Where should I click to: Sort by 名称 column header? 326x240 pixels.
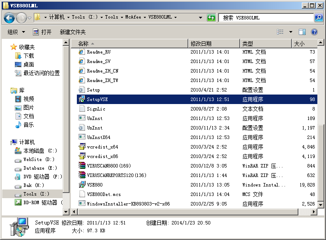129,44
